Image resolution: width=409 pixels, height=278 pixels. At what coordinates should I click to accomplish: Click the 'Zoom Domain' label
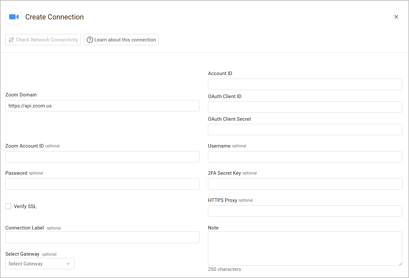click(21, 95)
